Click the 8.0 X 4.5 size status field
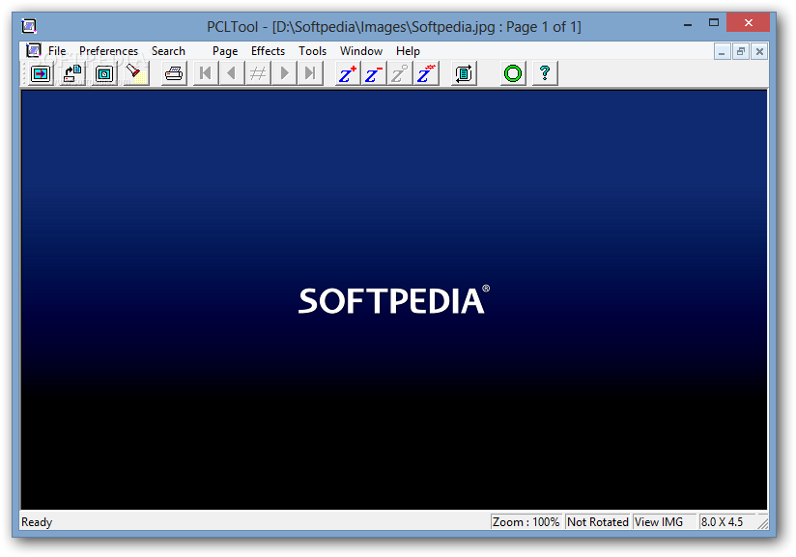The height and width of the screenshot is (557, 796). coord(727,522)
